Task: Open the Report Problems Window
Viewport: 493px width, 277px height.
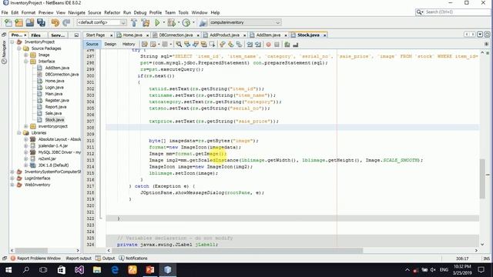Action: [35, 259]
